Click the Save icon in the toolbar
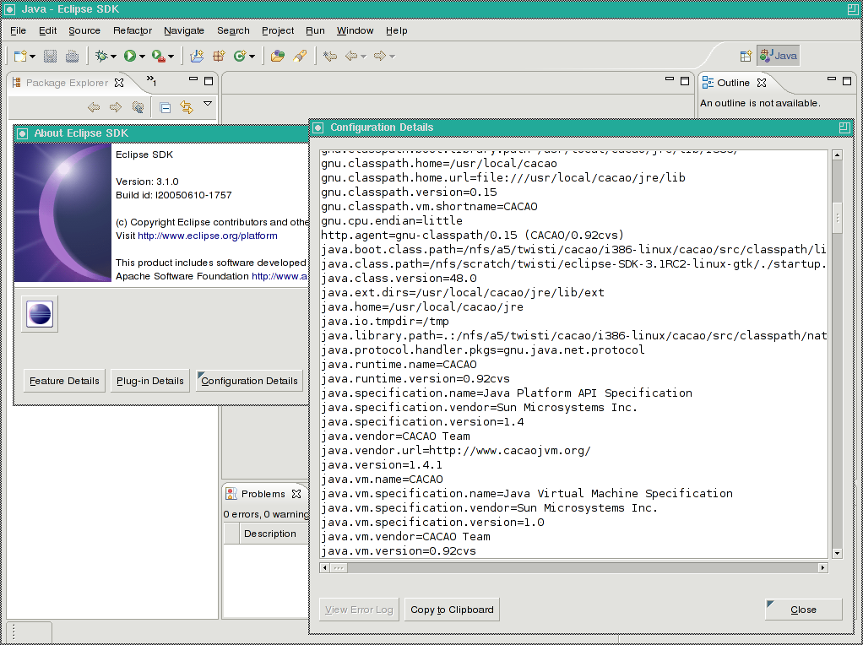This screenshot has width=863, height=645. (x=50, y=56)
